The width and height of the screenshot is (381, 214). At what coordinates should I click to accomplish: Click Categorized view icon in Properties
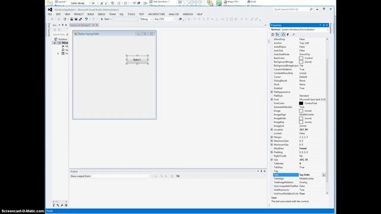[x=273, y=34]
